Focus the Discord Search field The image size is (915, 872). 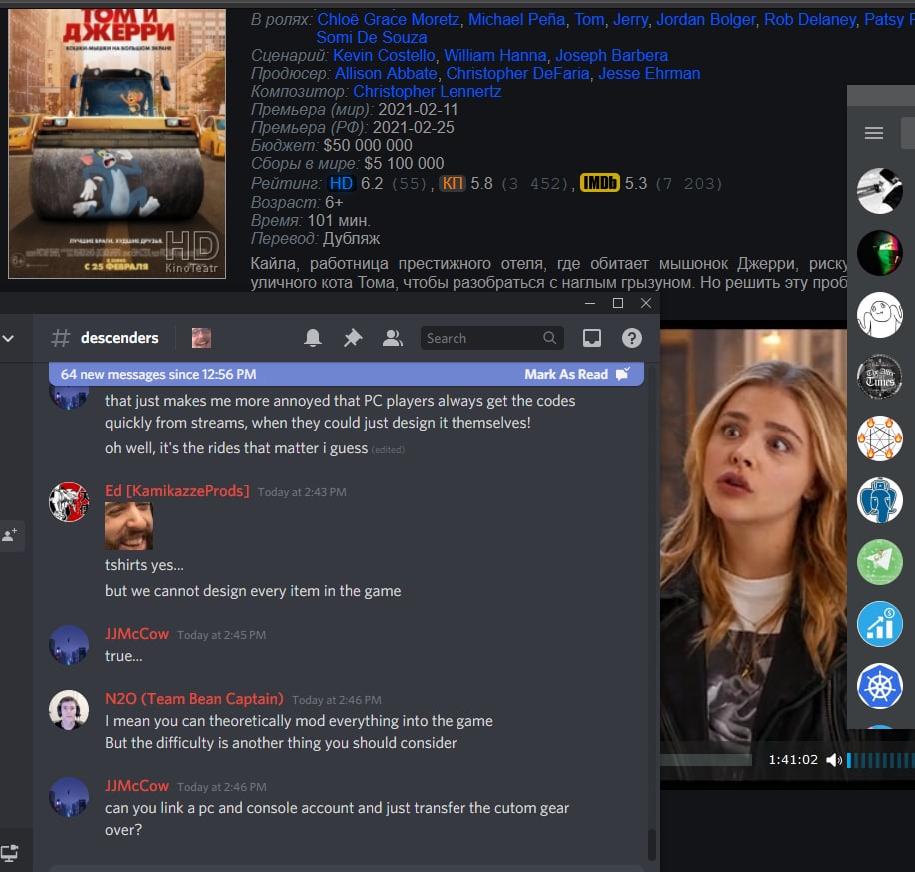491,338
